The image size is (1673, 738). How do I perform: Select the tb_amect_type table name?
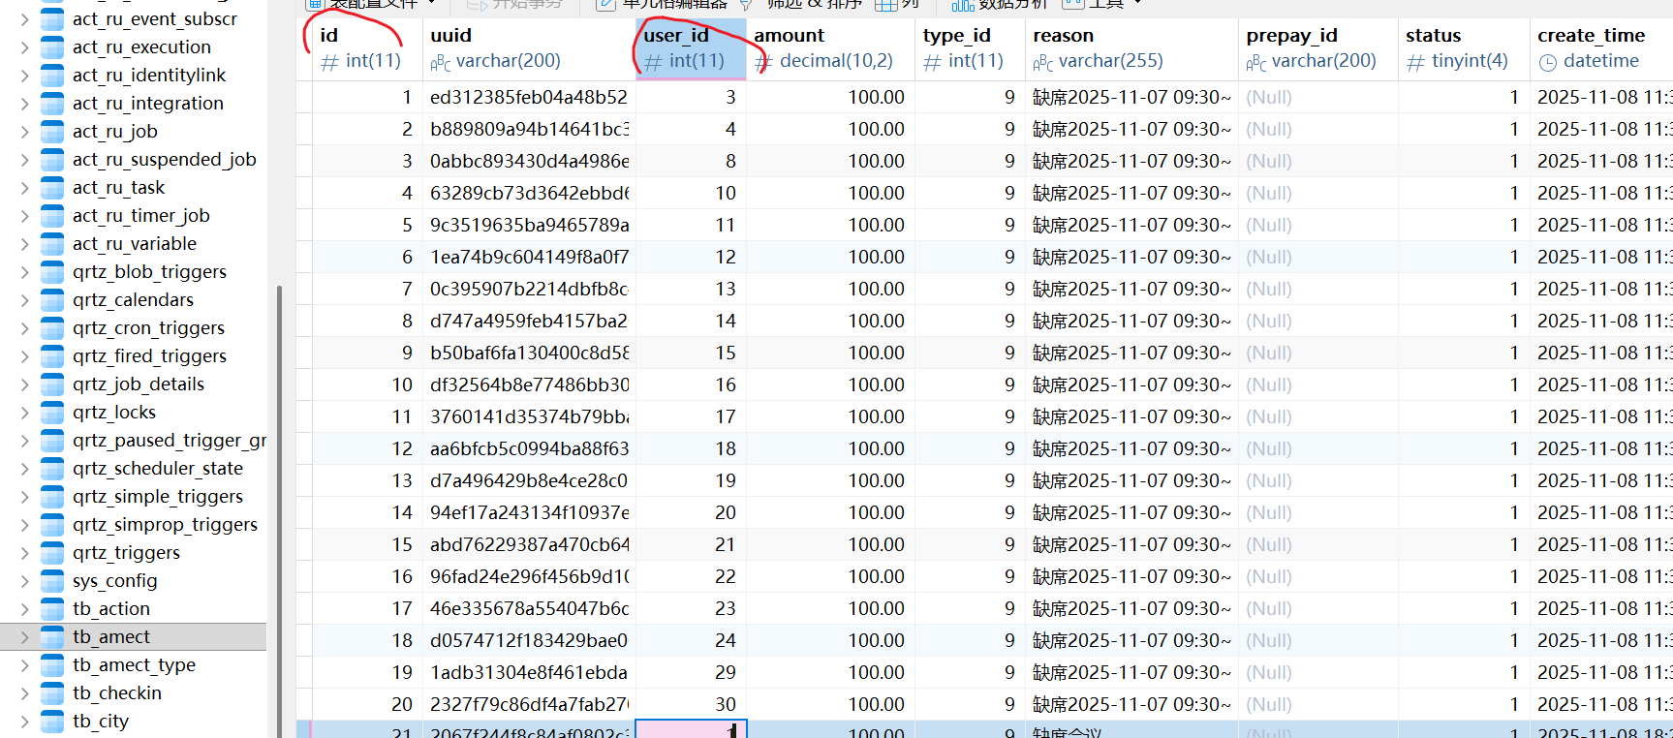point(134,665)
